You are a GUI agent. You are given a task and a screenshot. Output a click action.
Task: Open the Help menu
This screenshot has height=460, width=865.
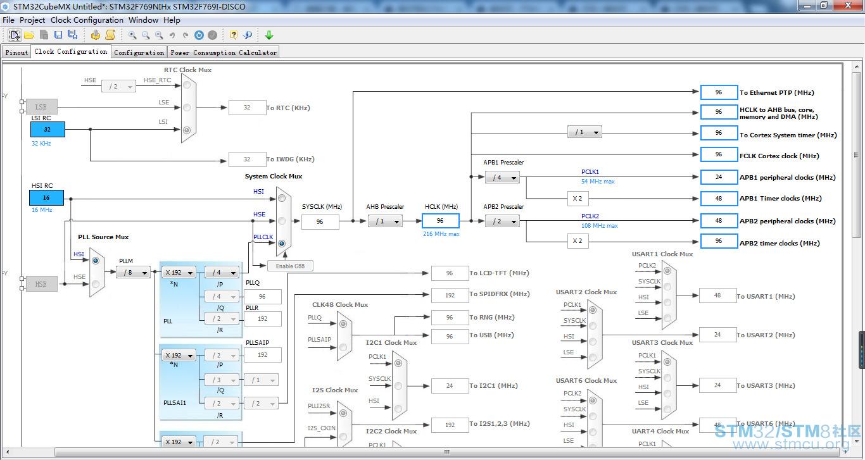172,20
